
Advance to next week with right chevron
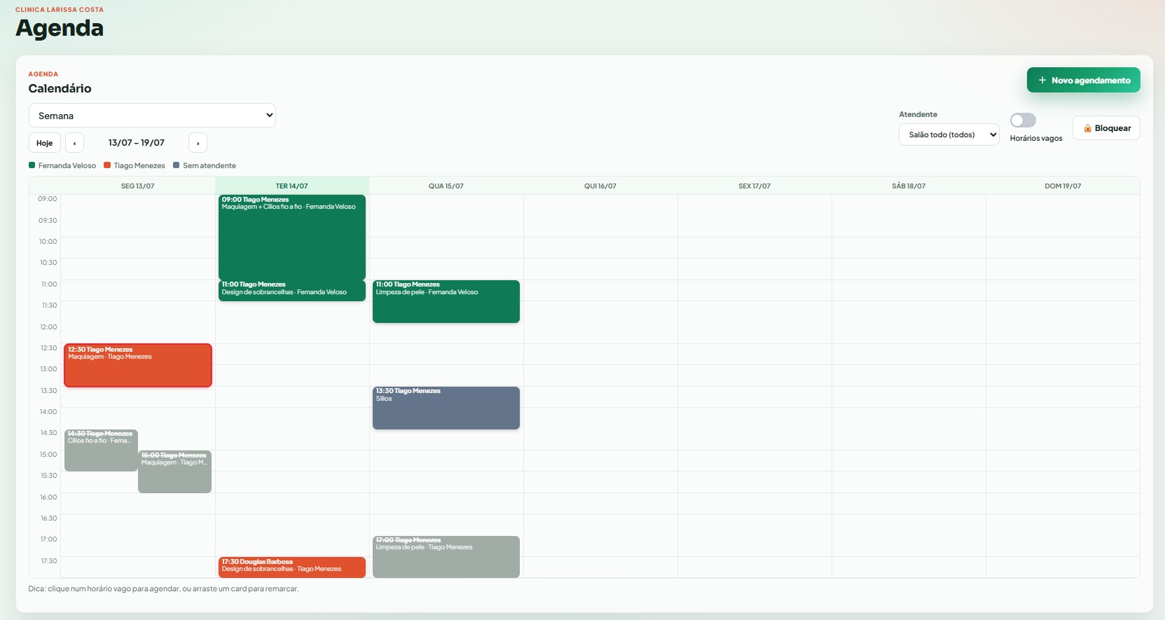tap(198, 143)
